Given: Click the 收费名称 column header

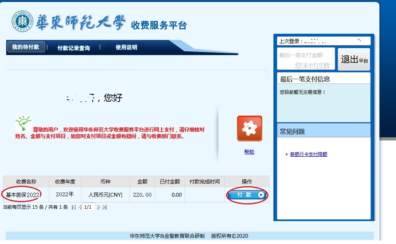Looking at the screenshot, I should [x=26, y=182].
